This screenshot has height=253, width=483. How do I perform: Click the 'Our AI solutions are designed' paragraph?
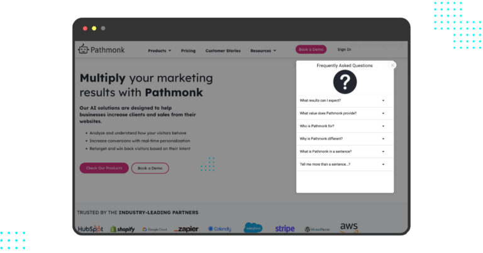pyautogui.click(x=138, y=115)
